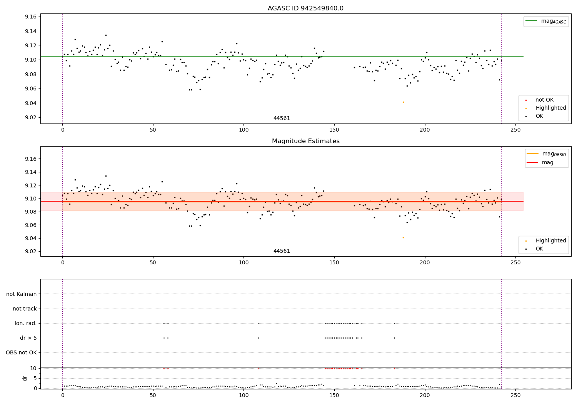Click the 'not track' axis label

tap(25, 309)
